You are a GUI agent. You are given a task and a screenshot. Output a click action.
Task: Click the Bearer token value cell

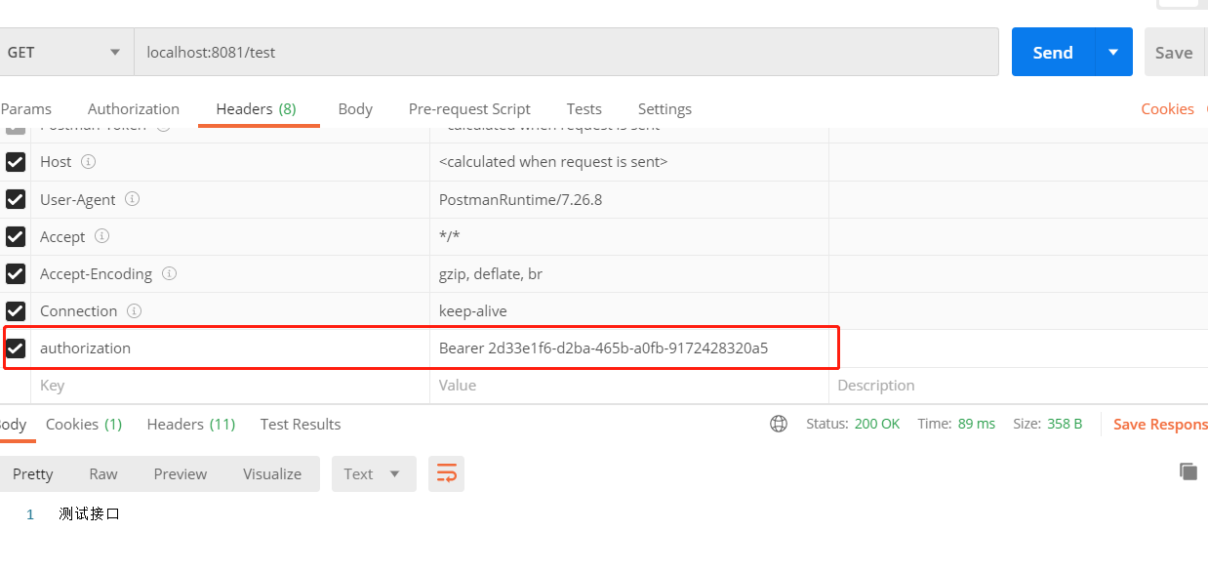[629, 348]
